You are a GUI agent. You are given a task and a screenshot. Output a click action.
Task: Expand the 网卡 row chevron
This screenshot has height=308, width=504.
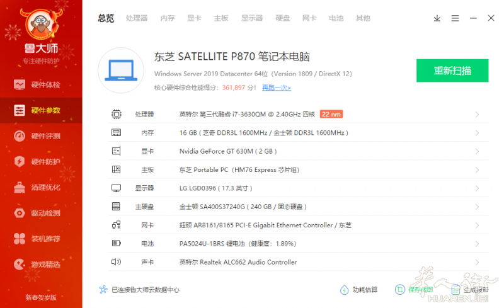477,225
